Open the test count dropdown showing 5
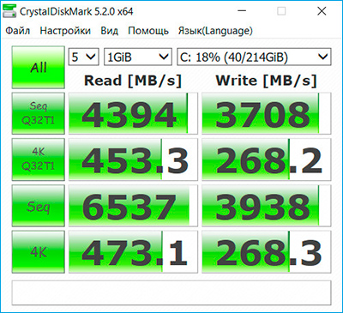The width and height of the screenshot is (343, 313). 84,57
